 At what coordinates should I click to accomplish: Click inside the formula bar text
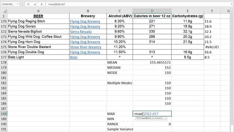56,4
